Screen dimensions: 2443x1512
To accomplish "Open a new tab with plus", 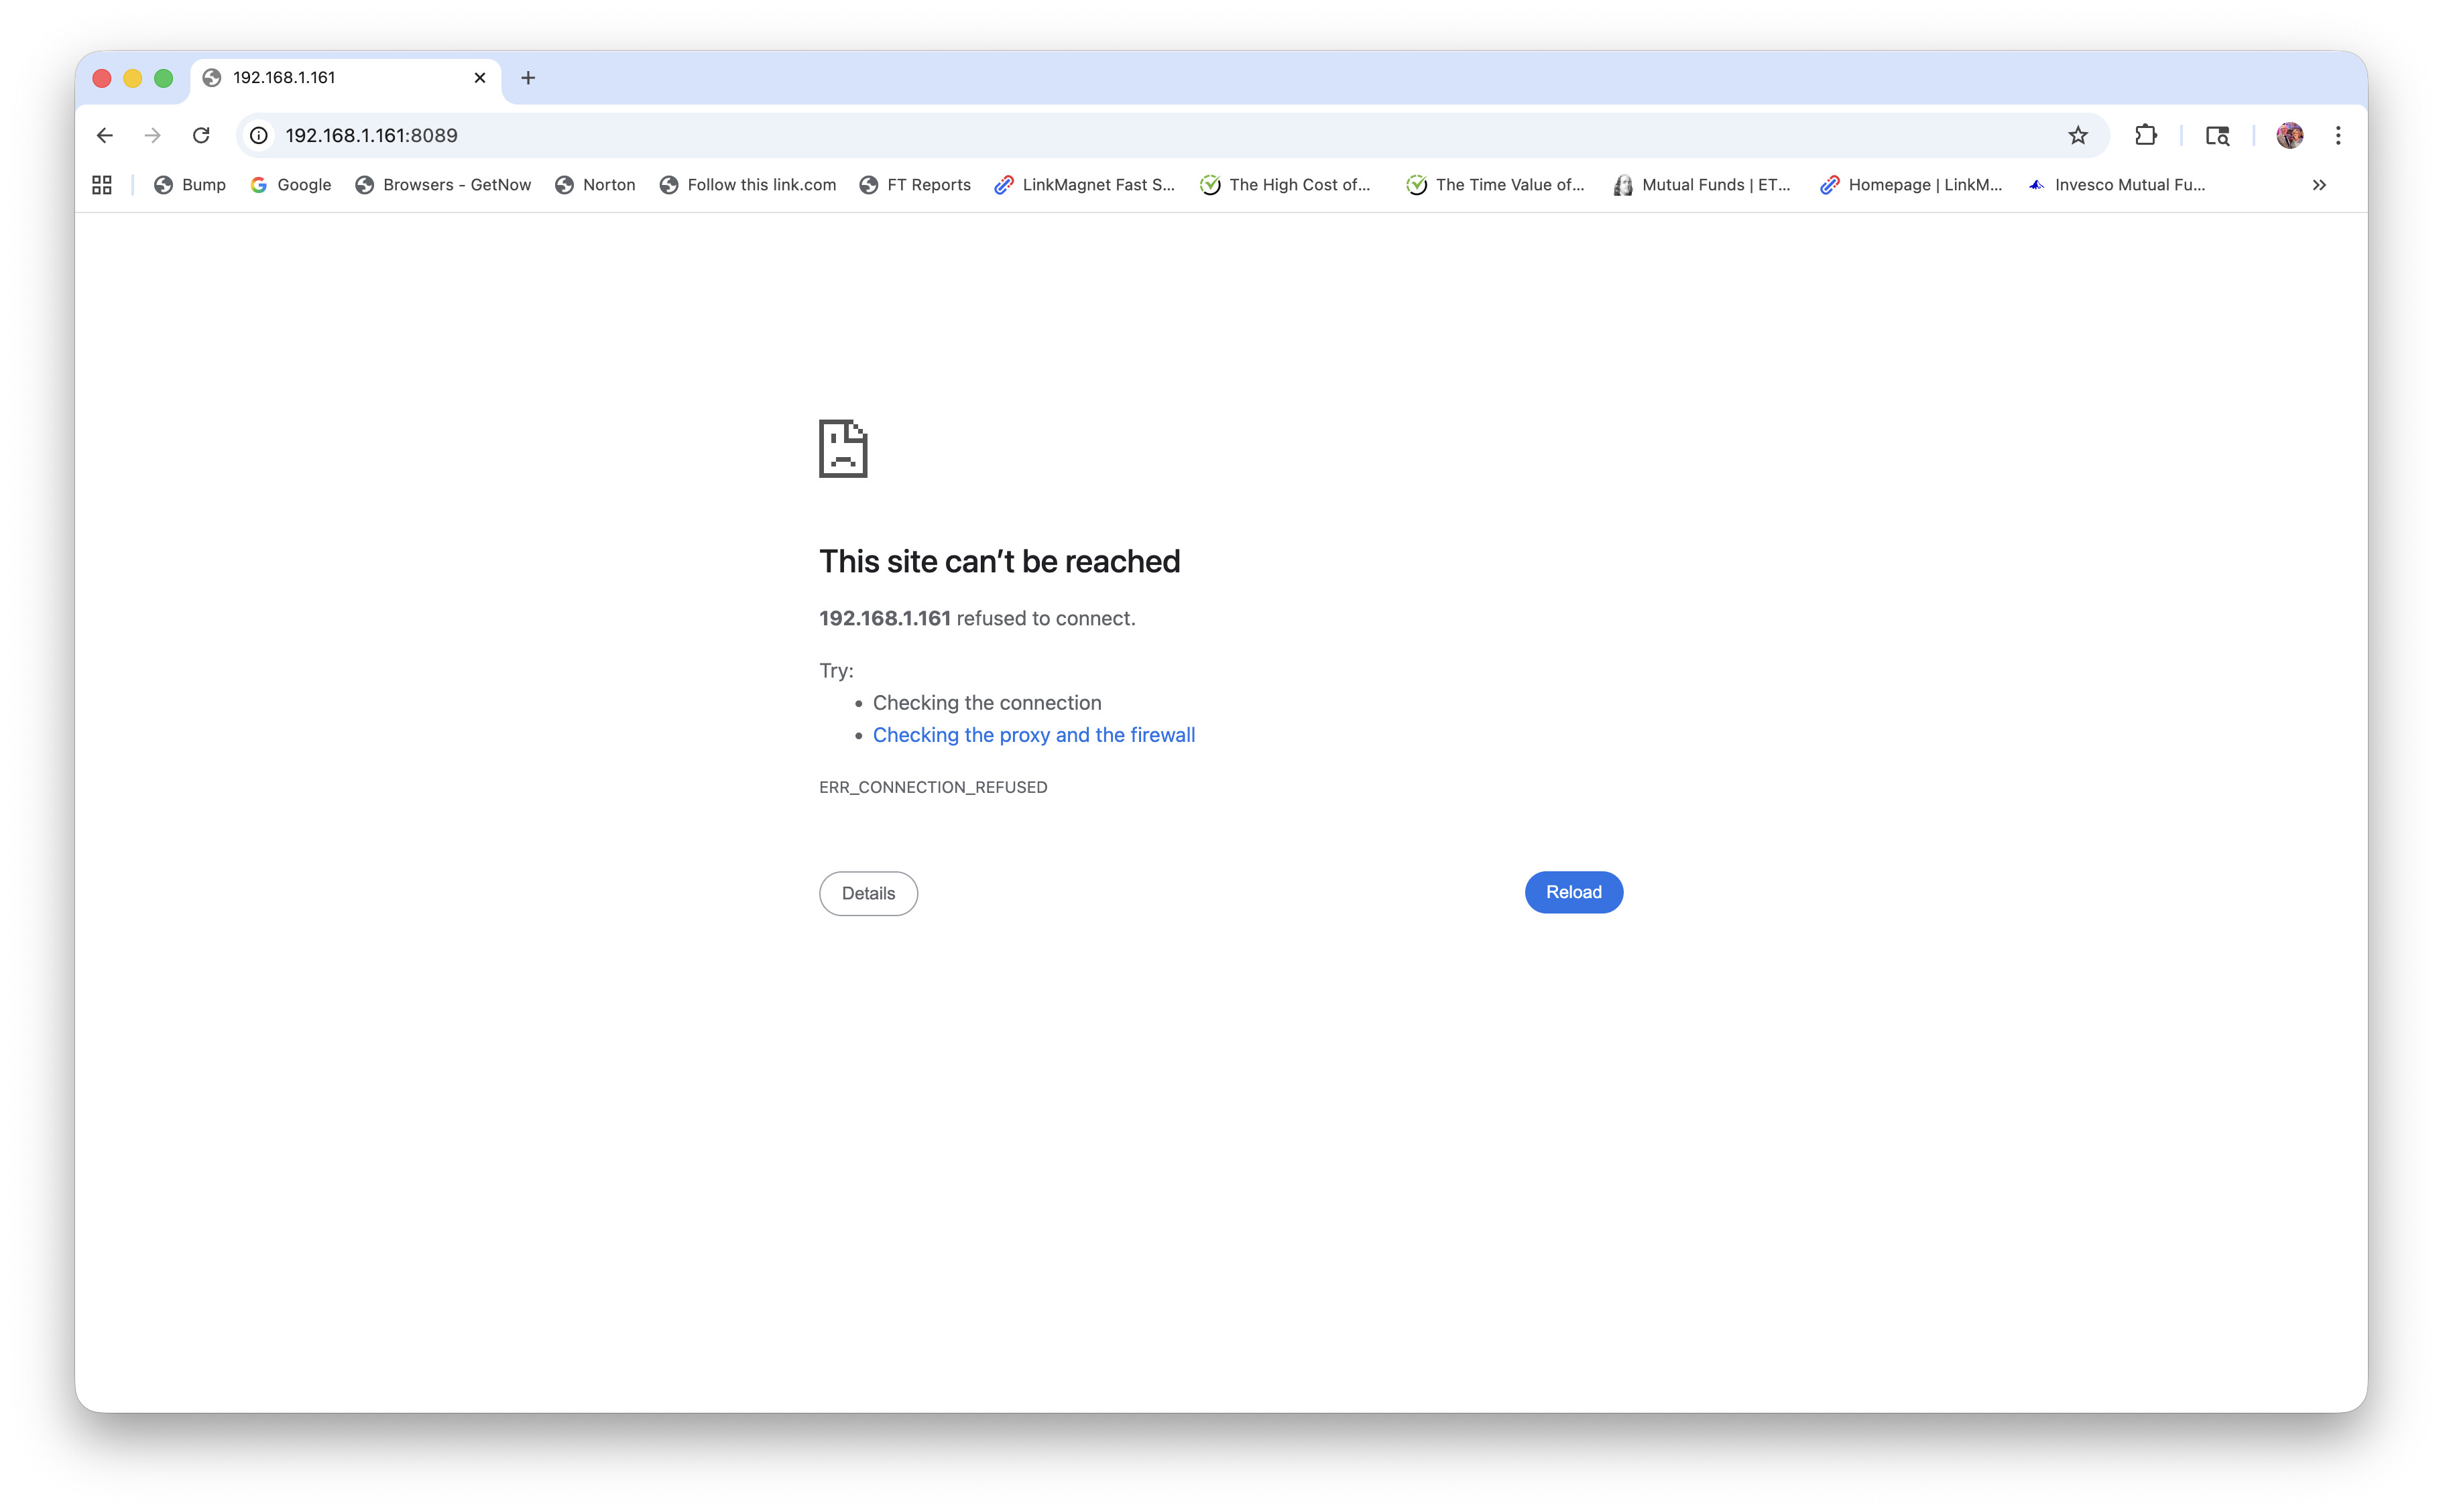I will pos(528,78).
